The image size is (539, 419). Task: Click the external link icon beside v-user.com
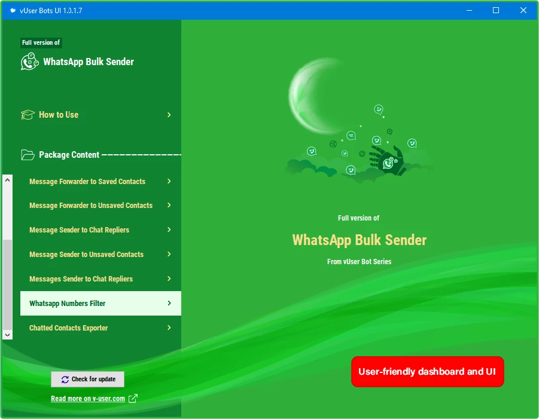point(133,399)
